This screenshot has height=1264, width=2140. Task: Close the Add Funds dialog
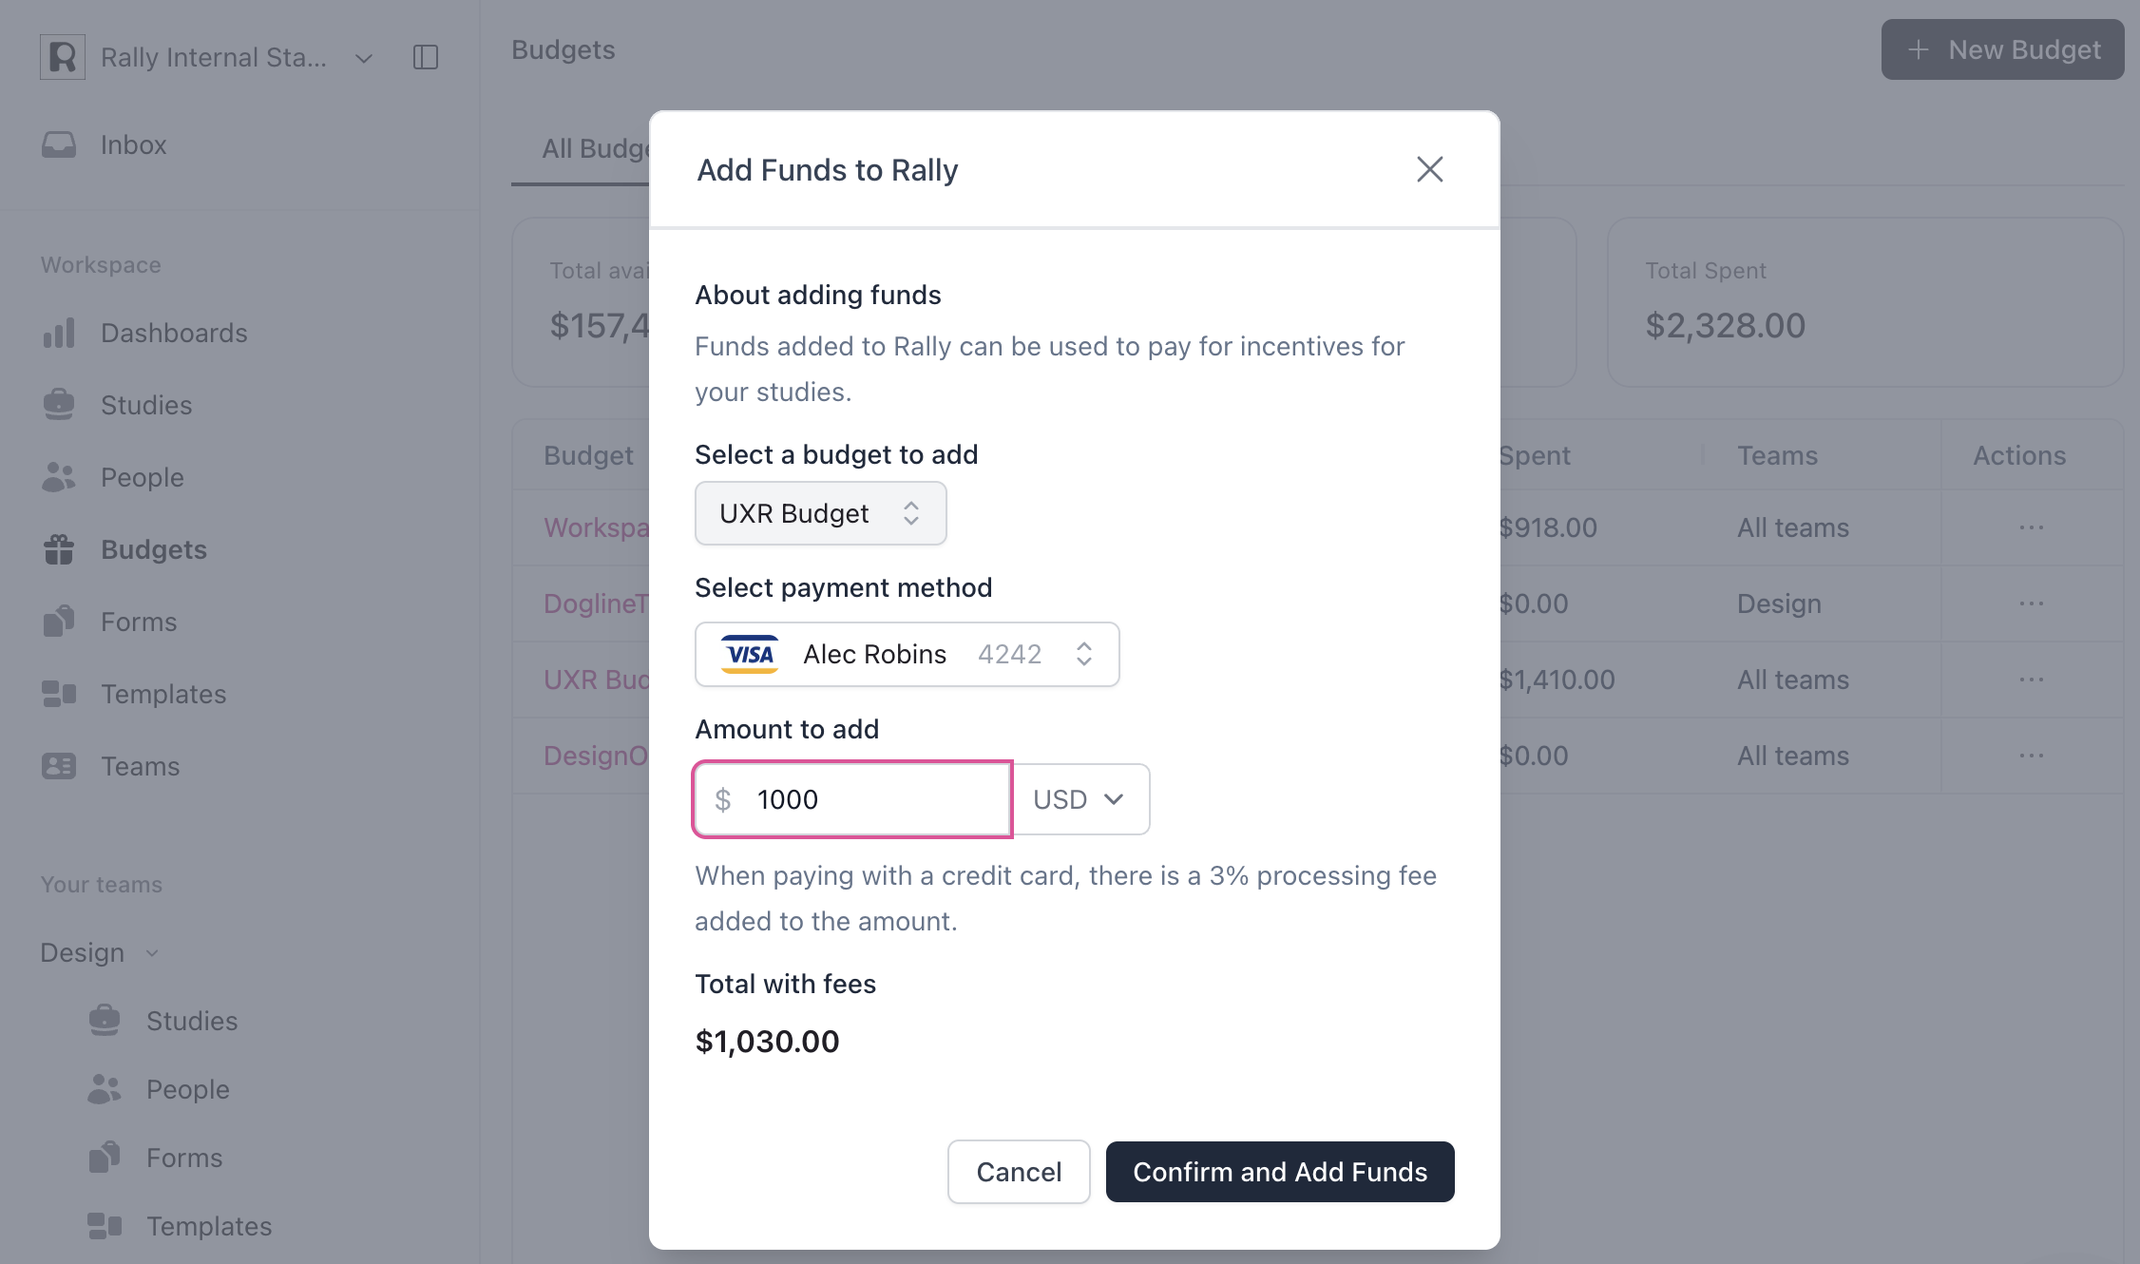point(1429,170)
